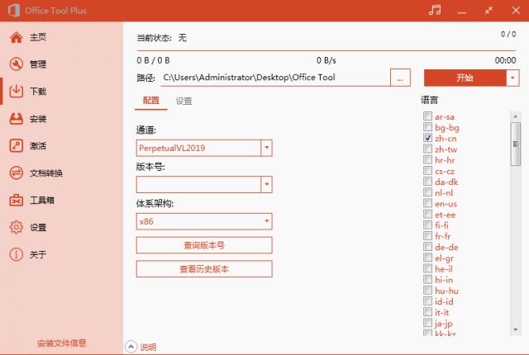Select the 下载 download icon
Viewport: 529px width, 355px height.
click(17, 92)
